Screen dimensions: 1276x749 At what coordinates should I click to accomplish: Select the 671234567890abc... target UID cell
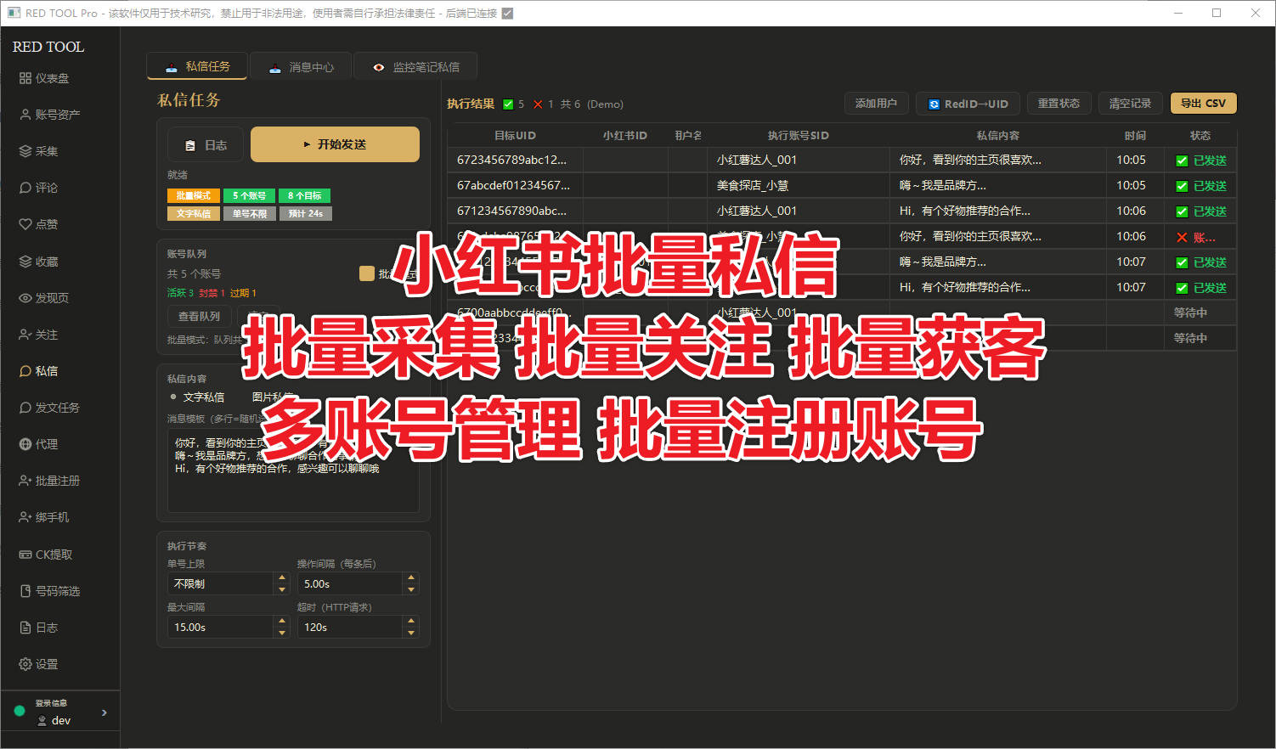(x=516, y=211)
